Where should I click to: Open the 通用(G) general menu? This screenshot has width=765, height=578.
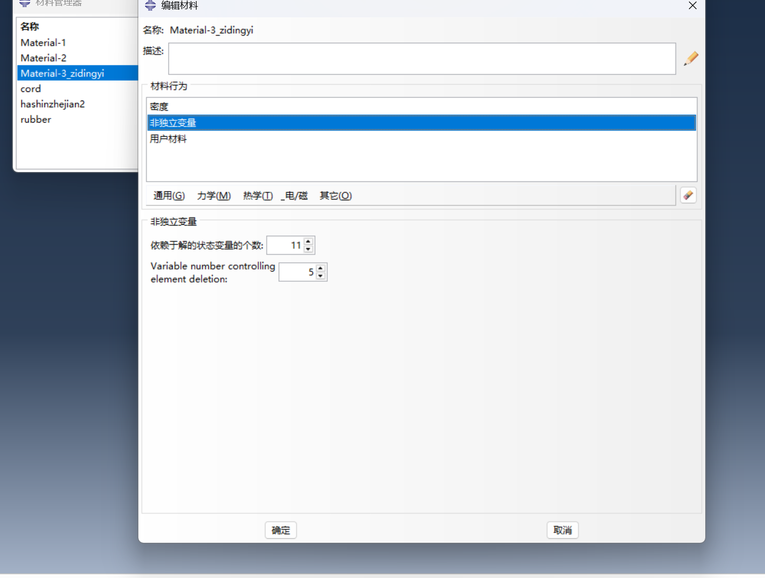[169, 196]
